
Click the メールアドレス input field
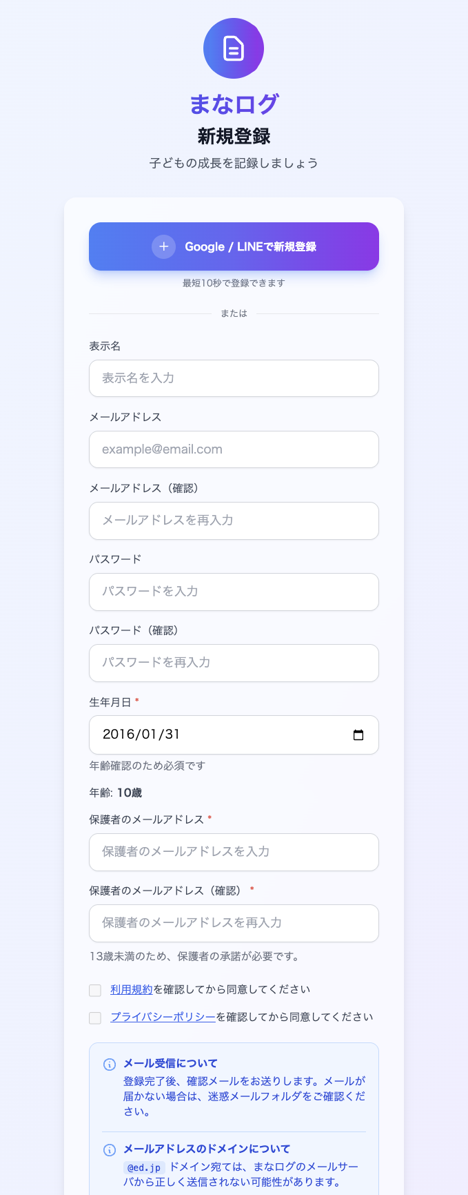coord(234,449)
